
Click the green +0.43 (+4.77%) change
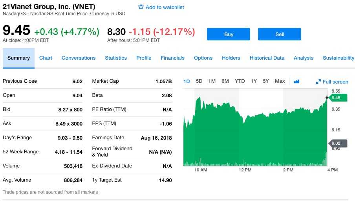[67, 32]
